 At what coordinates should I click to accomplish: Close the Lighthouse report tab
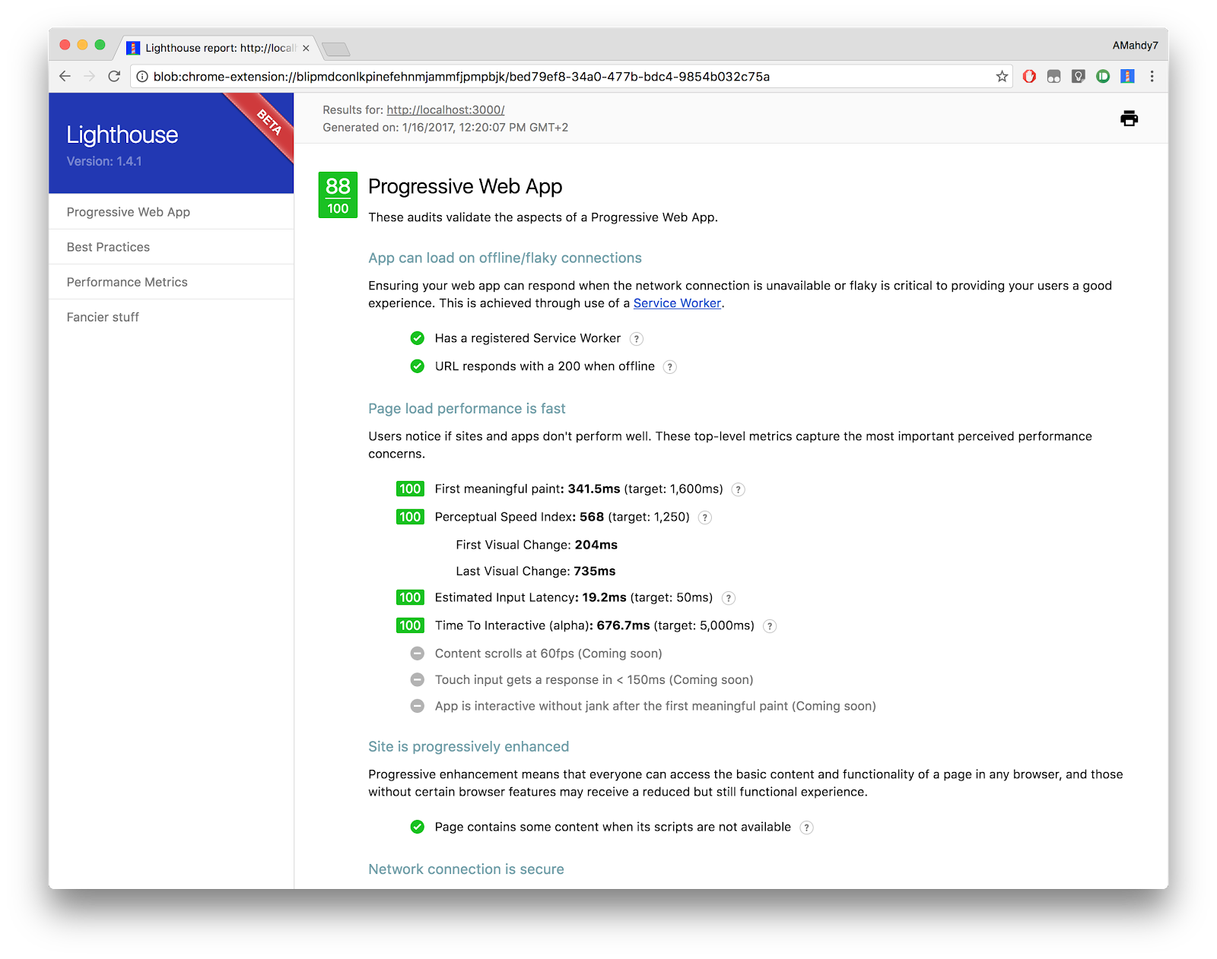(x=306, y=48)
